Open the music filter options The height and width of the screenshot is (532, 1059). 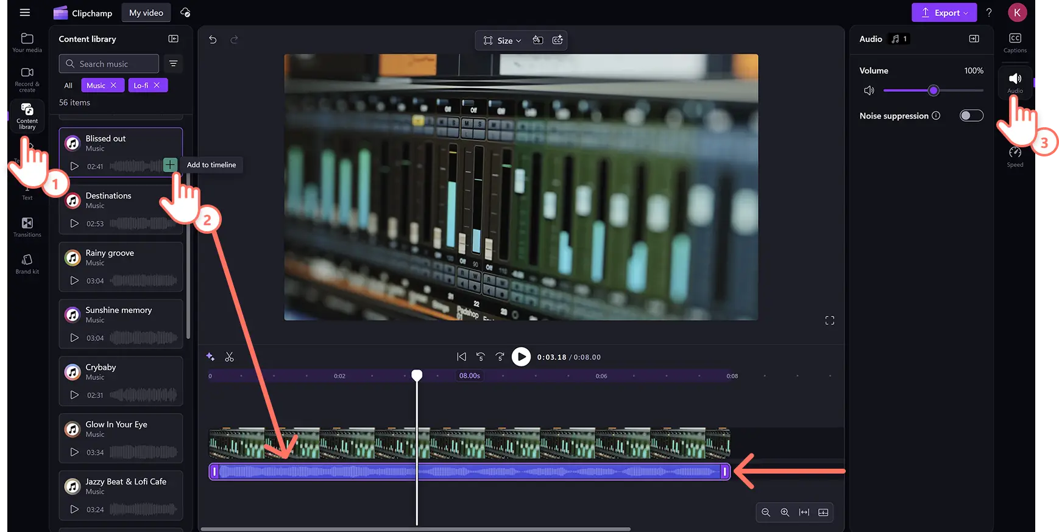[174, 64]
